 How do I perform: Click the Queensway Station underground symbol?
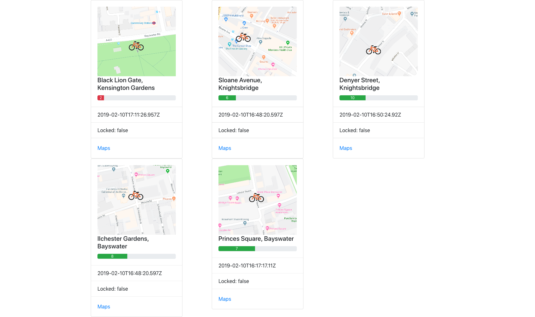click(x=154, y=23)
